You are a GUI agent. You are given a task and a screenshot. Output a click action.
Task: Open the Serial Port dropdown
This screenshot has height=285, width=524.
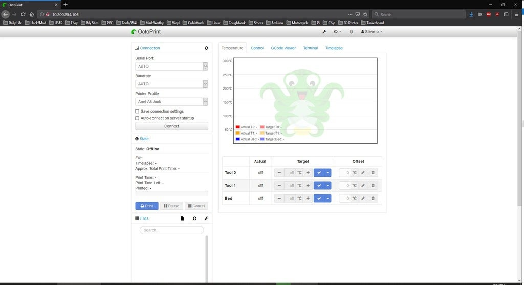click(171, 66)
